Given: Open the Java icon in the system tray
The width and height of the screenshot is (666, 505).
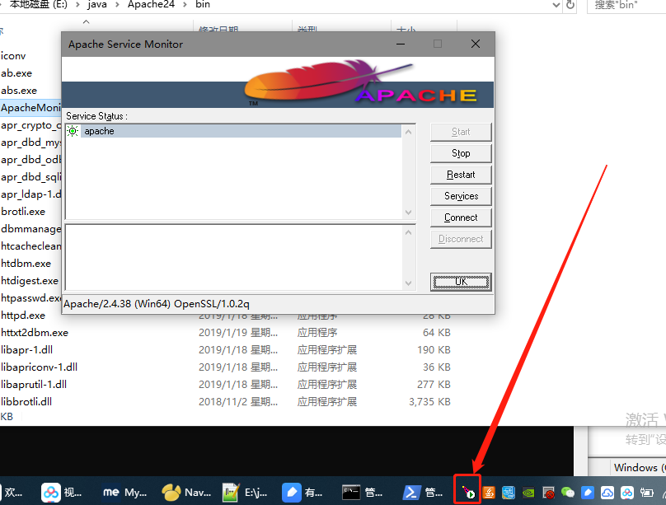Looking at the screenshot, I should pyautogui.click(x=490, y=492).
